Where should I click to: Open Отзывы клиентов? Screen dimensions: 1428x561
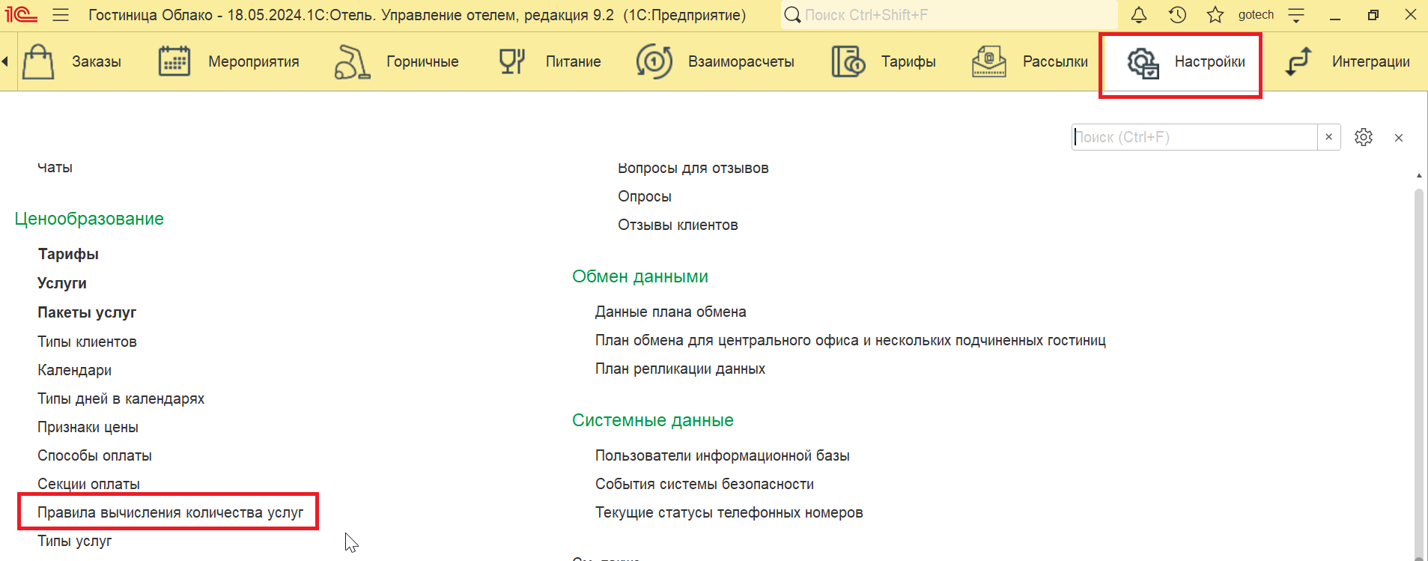tap(678, 225)
